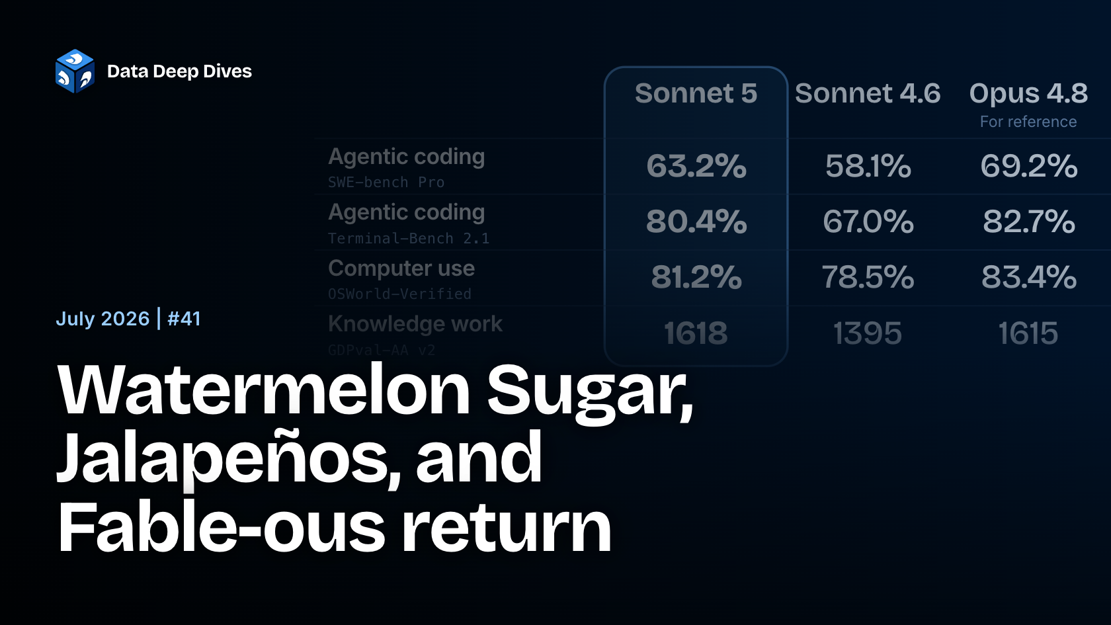The width and height of the screenshot is (1111, 625).
Task: Select the Opus 4.8 column header
Action: (x=1028, y=93)
